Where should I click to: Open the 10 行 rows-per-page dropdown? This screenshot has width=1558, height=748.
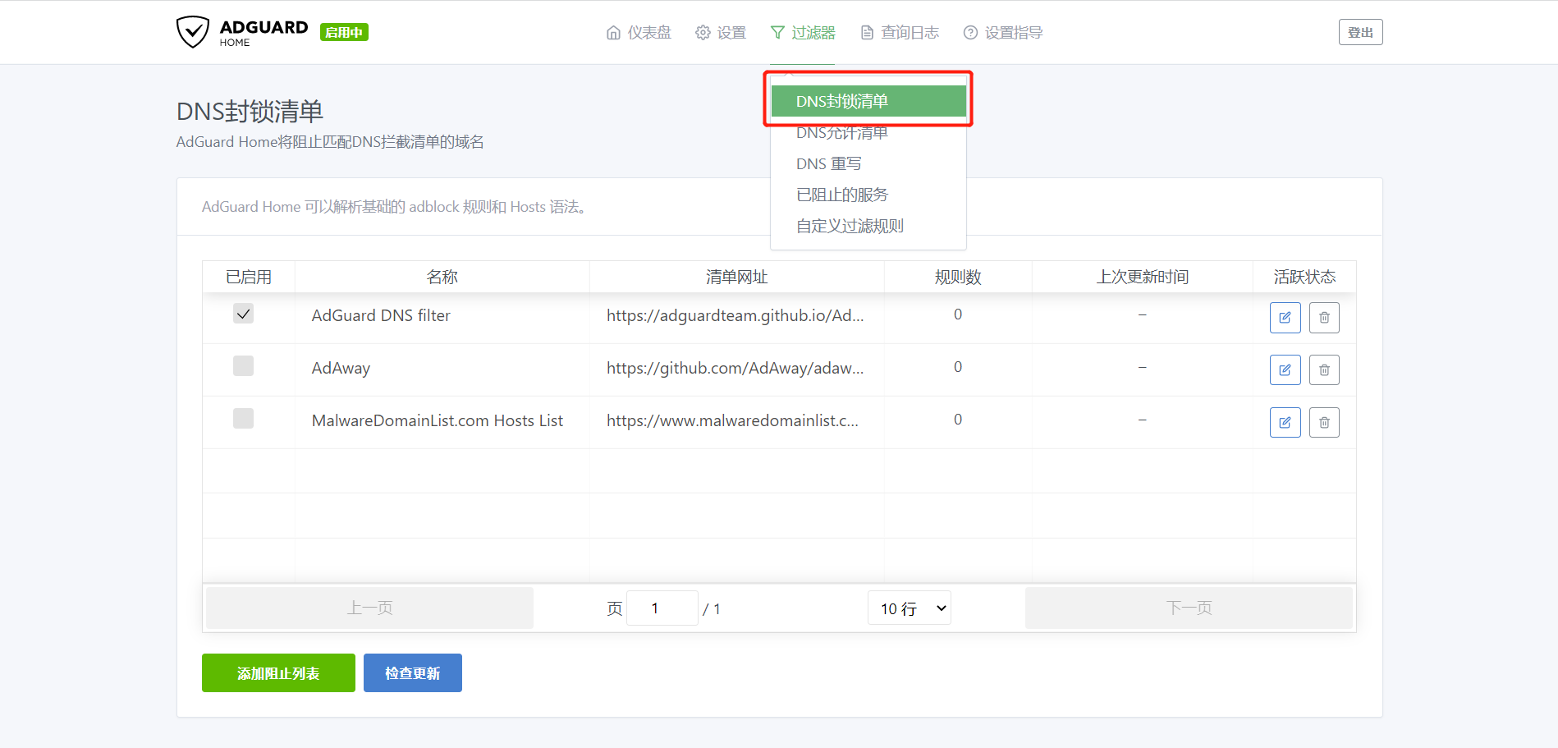909,608
